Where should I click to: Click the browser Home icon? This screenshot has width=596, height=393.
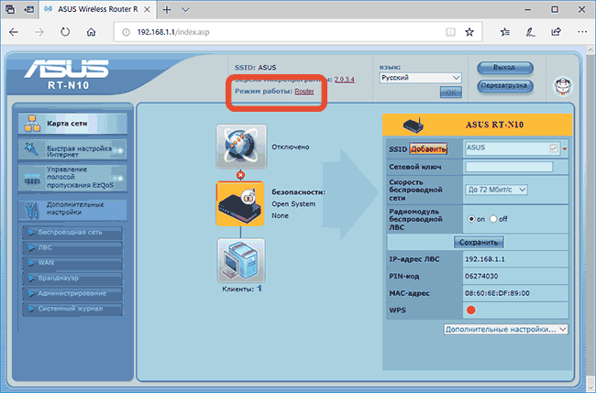[x=91, y=31]
